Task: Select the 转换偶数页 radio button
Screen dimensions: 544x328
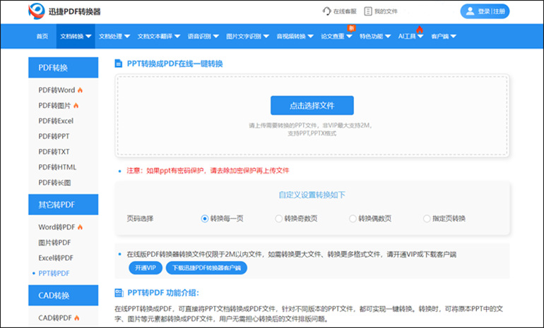Action: click(x=353, y=219)
